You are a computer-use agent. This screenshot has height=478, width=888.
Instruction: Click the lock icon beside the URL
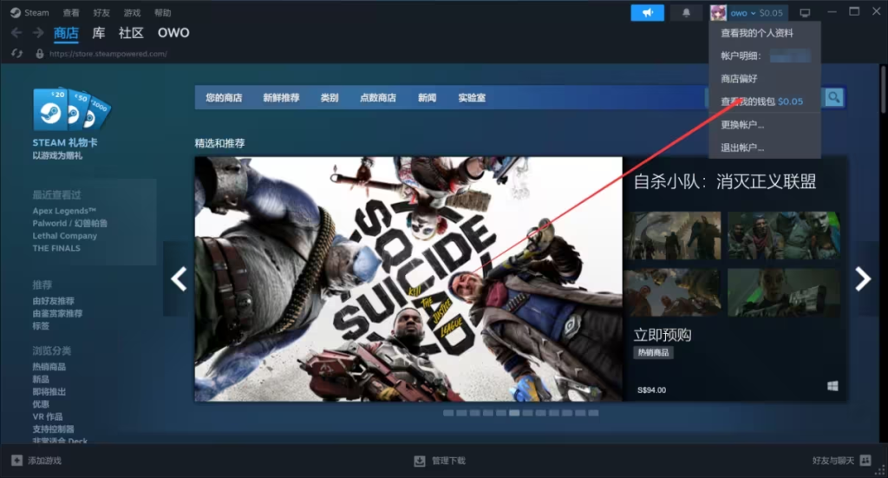pos(40,54)
